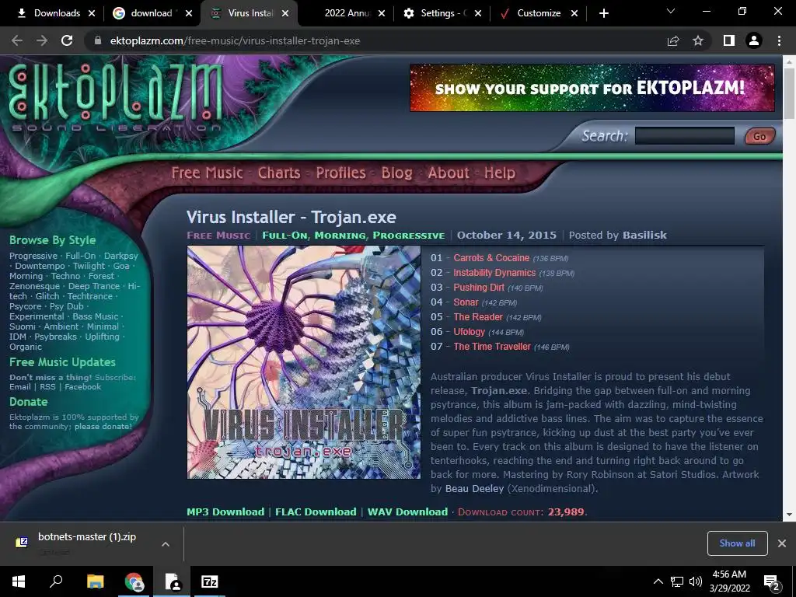
Task: Expand botnets-master download options arrow
Action: pyautogui.click(x=165, y=543)
